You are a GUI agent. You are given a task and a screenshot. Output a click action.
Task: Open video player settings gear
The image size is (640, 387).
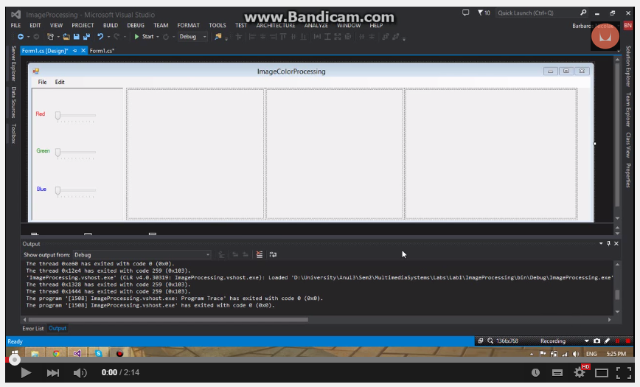(x=580, y=372)
